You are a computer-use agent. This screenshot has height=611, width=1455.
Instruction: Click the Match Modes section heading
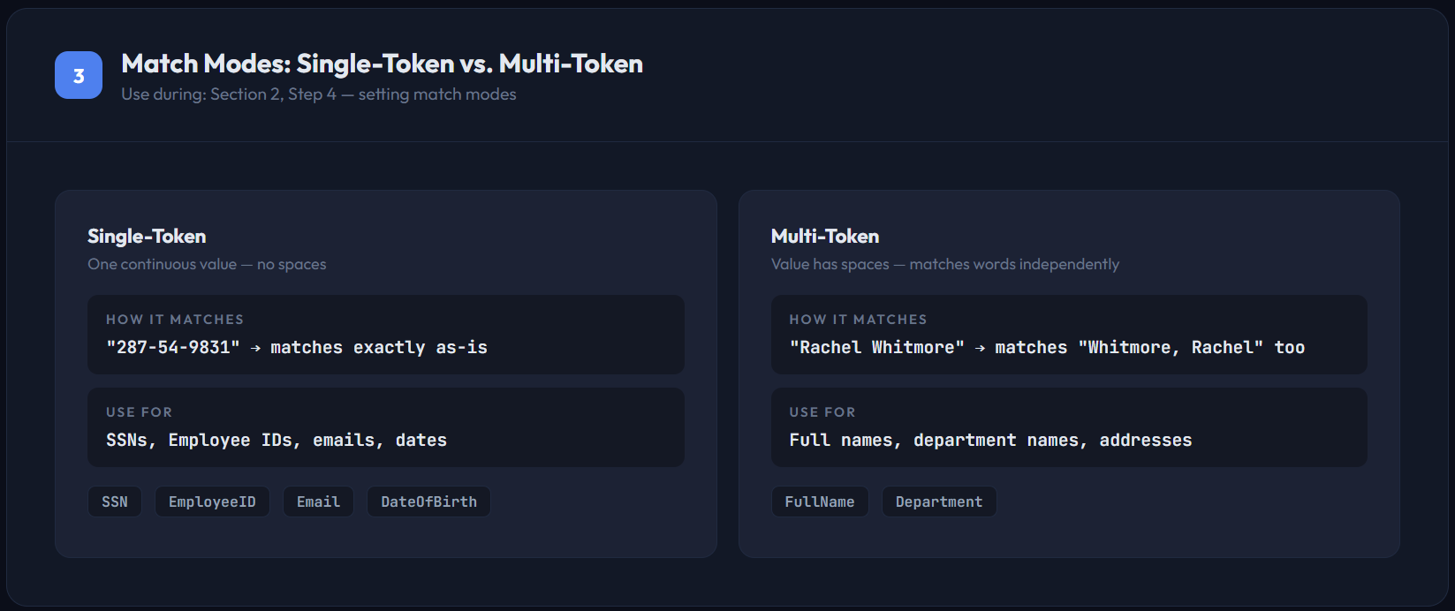382,64
